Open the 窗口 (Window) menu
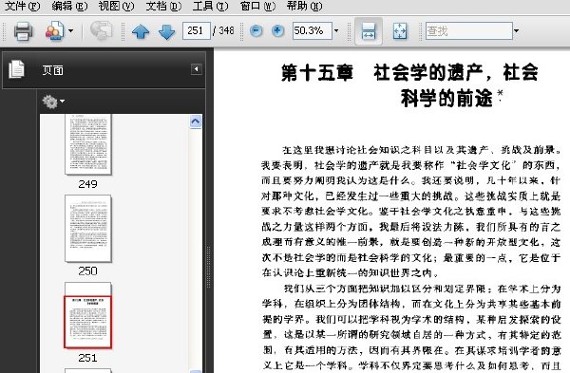The width and height of the screenshot is (570, 373). pyautogui.click(x=257, y=6)
